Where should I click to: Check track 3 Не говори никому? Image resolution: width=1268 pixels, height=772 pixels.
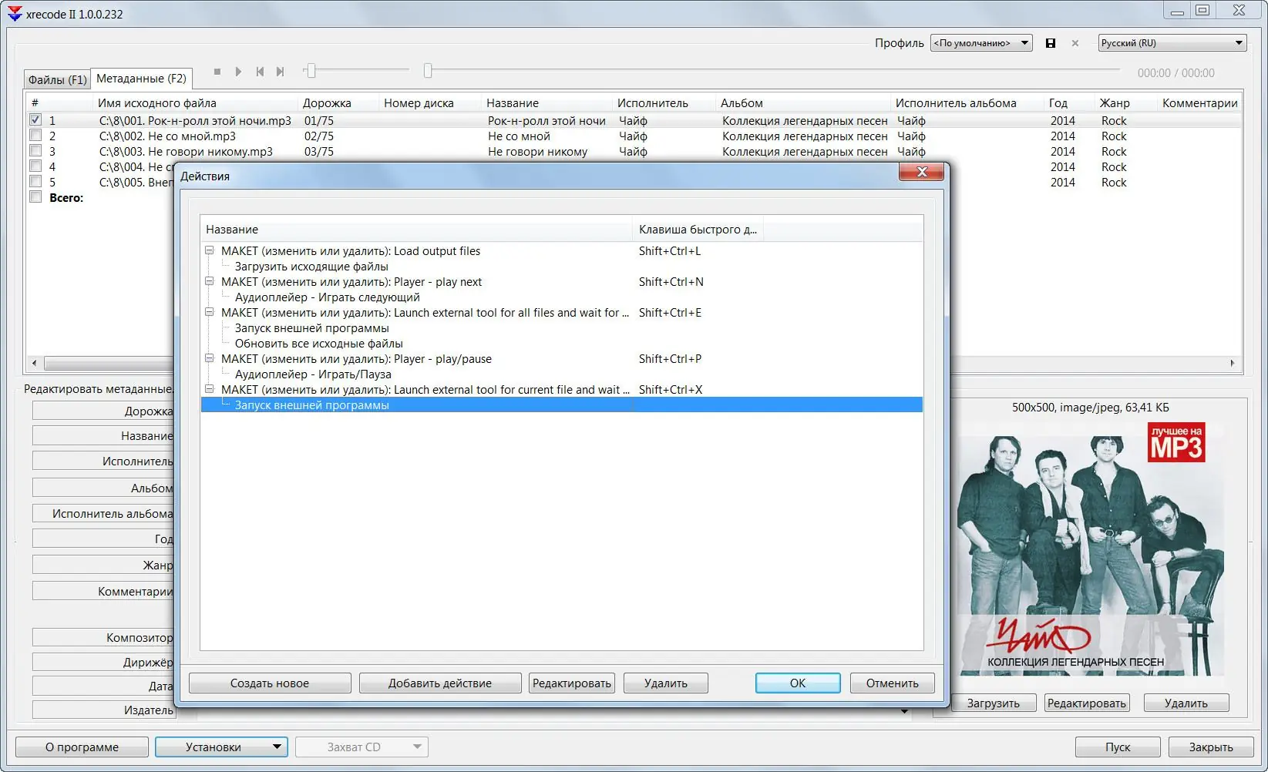tap(35, 150)
